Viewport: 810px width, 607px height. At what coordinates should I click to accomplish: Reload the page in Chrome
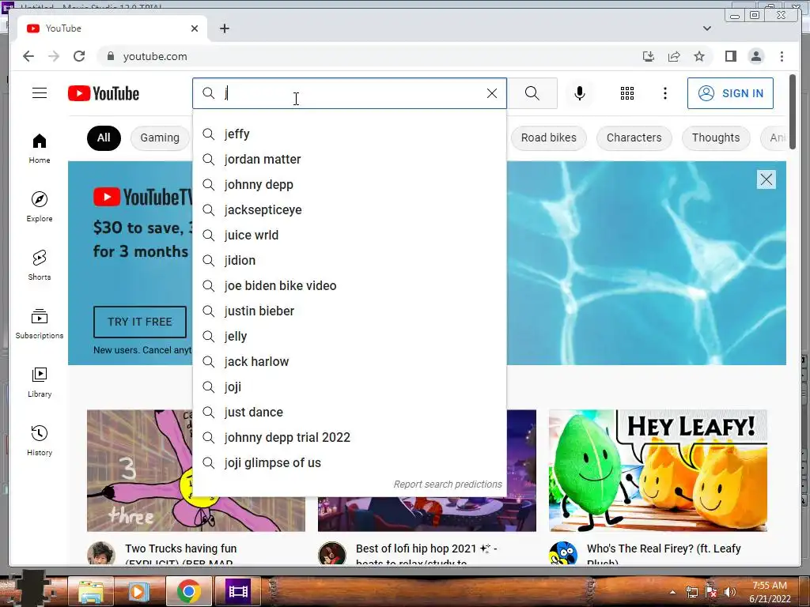[79, 56]
